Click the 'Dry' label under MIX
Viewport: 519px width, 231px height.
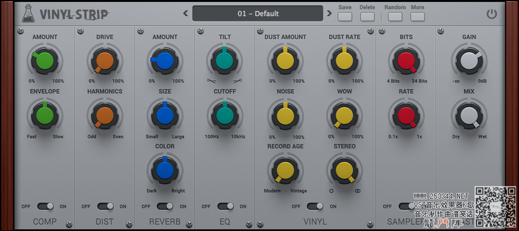(456, 137)
